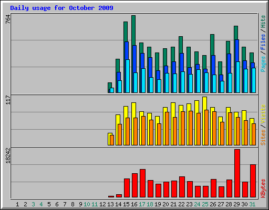The width and height of the screenshot is (269, 210).
Task: Click the "KBytes" legend label
Action: coord(263,188)
